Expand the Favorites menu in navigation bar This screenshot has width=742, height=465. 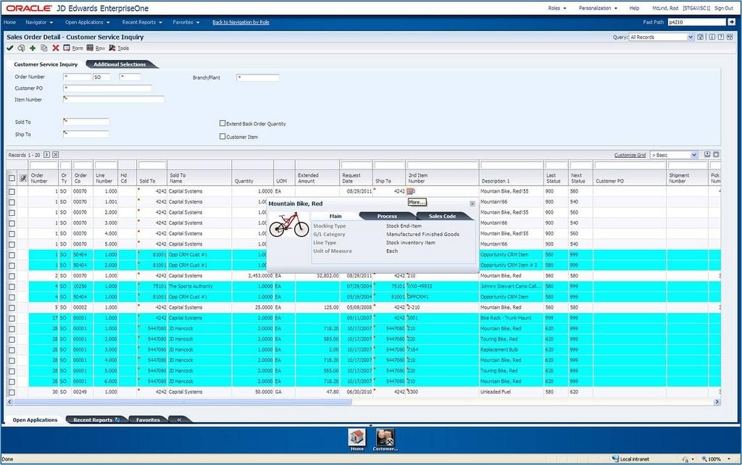[x=186, y=22]
